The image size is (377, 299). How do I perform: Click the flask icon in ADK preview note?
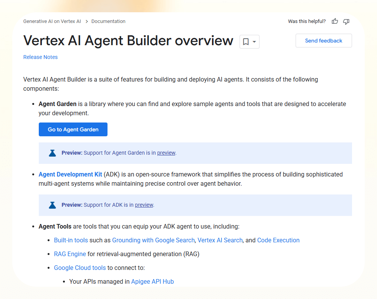click(53, 205)
